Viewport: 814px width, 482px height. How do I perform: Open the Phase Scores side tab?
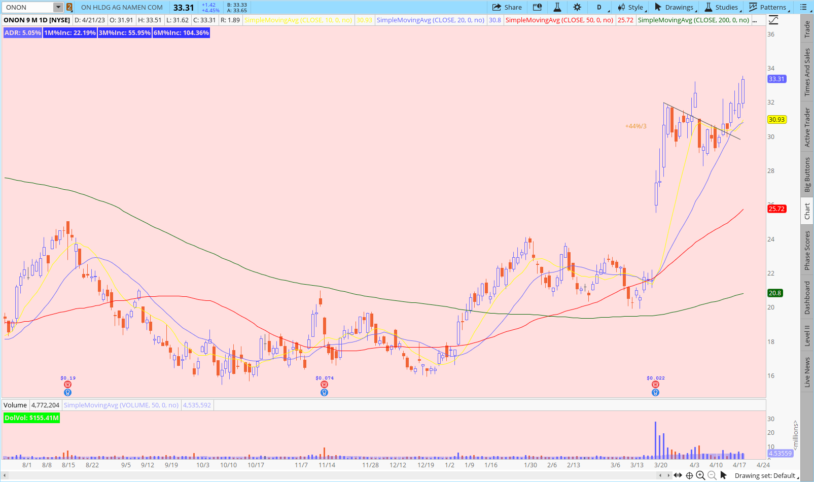point(807,250)
